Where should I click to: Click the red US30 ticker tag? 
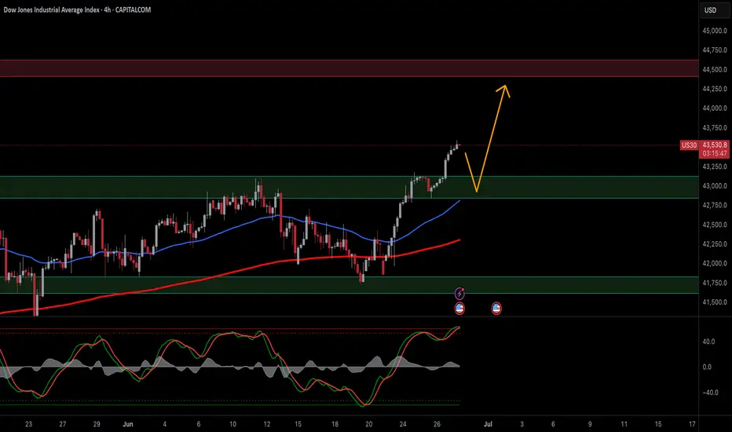pyautogui.click(x=689, y=145)
